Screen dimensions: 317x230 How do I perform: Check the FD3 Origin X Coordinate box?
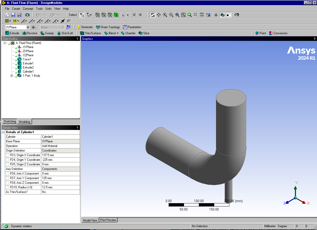7,155
